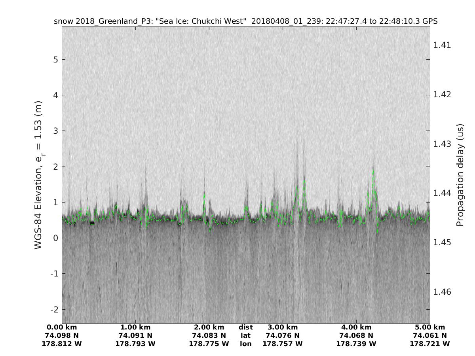The width and height of the screenshot is (475, 356).
Task: Click the 74.083 N latitude label
Action: pyautogui.click(x=209, y=335)
